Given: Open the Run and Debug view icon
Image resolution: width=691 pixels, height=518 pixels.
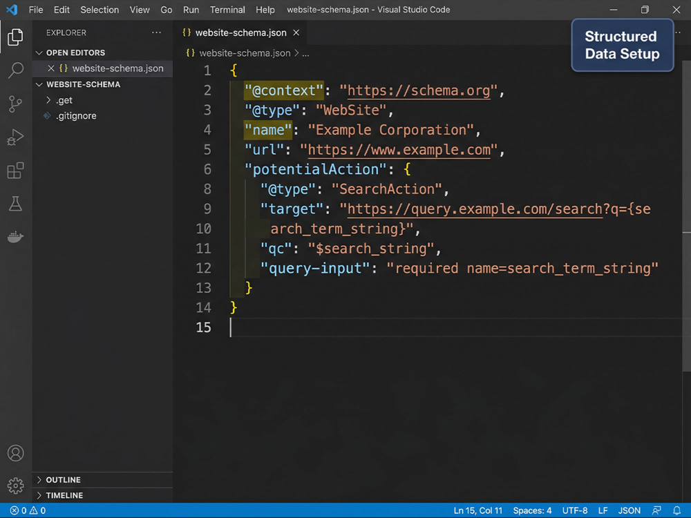Looking at the screenshot, I should click(15, 137).
